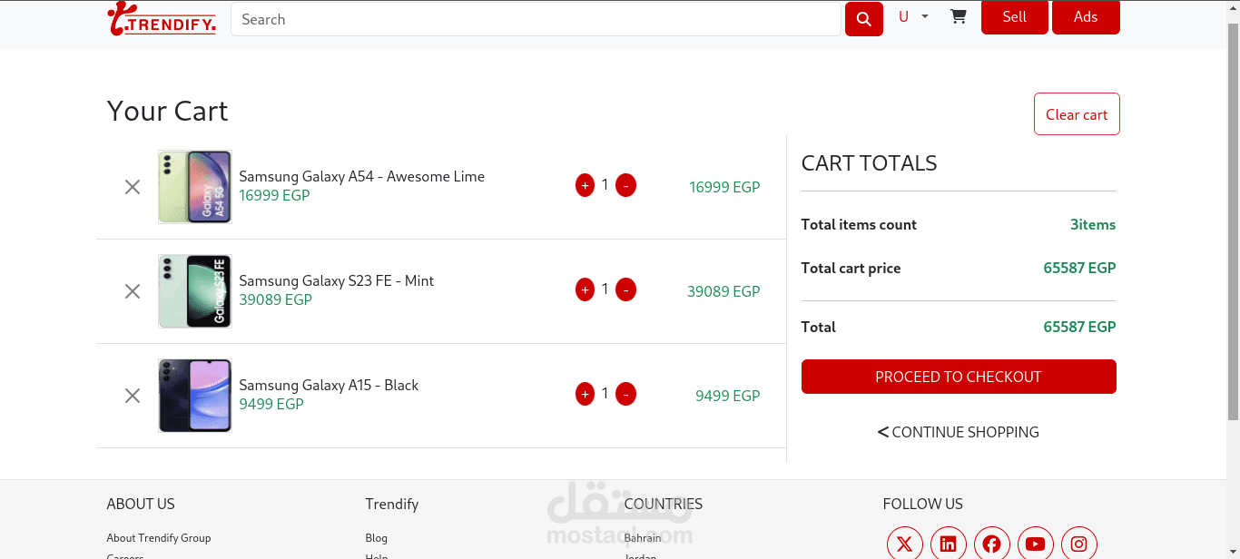Open Samsung Galaxy S23 FE - Mint title
The width and height of the screenshot is (1240, 559).
(337, 280)
